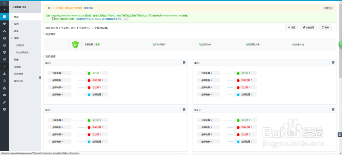
Task: Open the 查看详情 link in the notice banner
Action: [x=88, y=8]
